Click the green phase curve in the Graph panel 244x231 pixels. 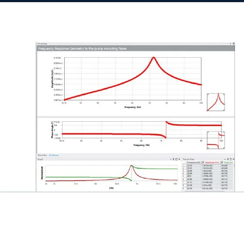[156, 169]
